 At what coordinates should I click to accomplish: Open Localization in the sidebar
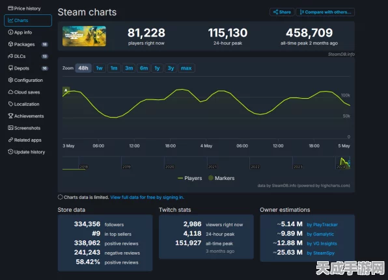23,104
